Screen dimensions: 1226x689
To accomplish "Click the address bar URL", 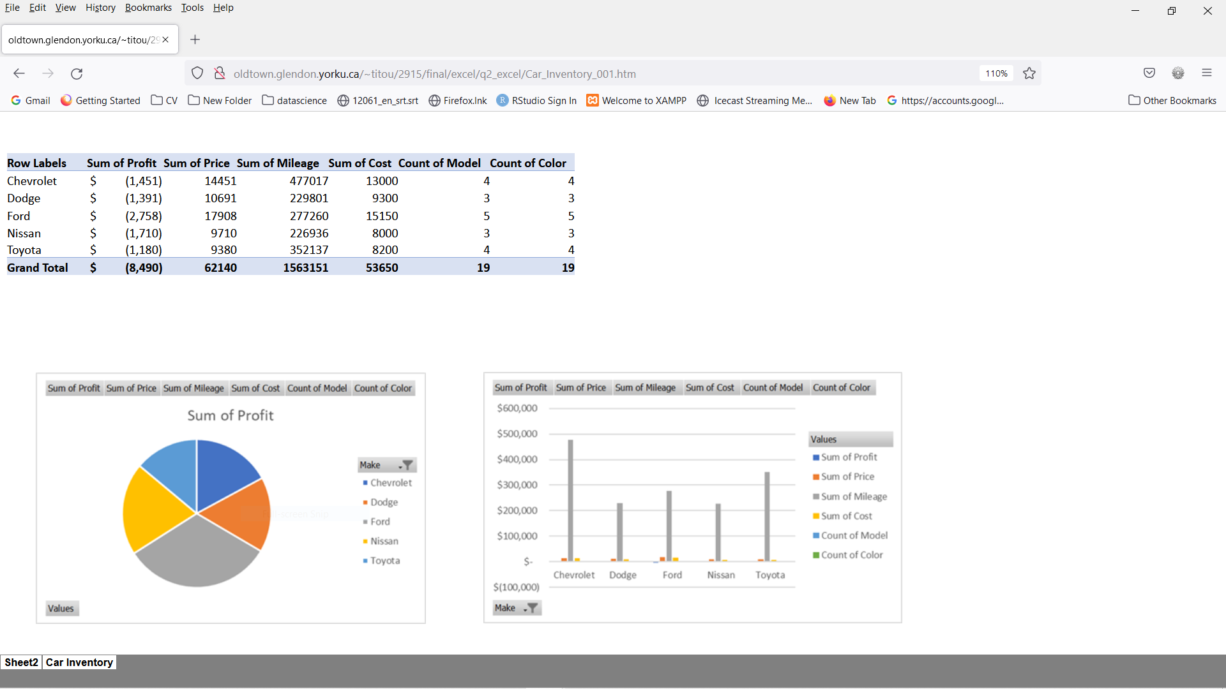I will click(435, 73).
